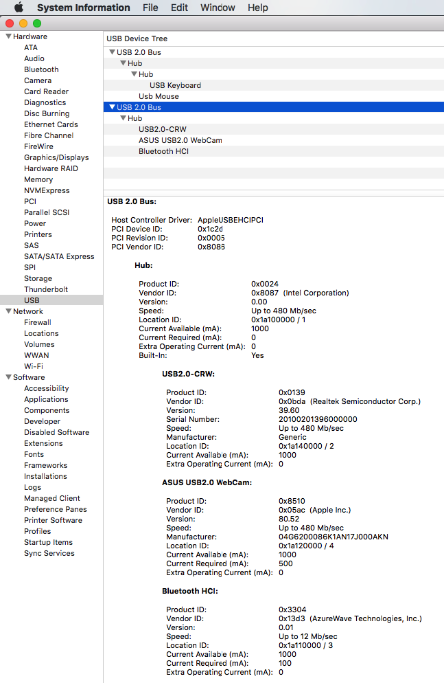
Task: Select Graphics/Displays in the sidebar
Action: (x=56, y=157)
